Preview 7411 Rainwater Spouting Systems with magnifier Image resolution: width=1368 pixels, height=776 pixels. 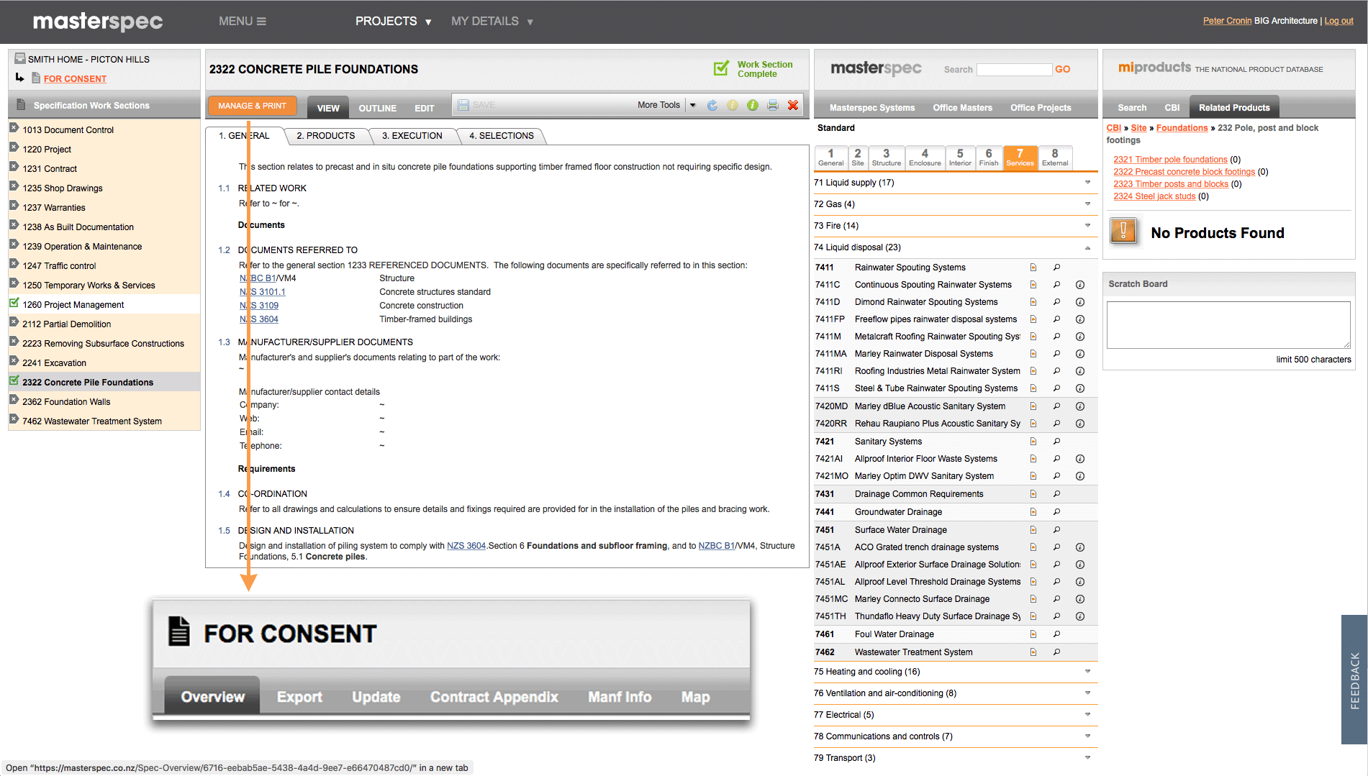[x=1056, y=268]
